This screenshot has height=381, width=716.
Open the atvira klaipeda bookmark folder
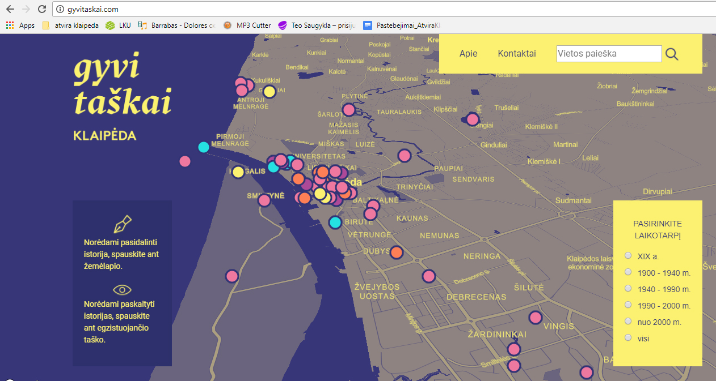coord(71,25)
